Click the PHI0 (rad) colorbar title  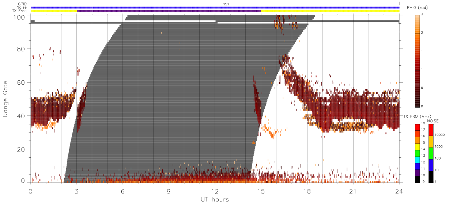(418, 8)
